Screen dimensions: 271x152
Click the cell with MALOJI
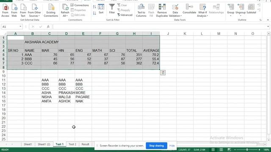coord(66,97)
